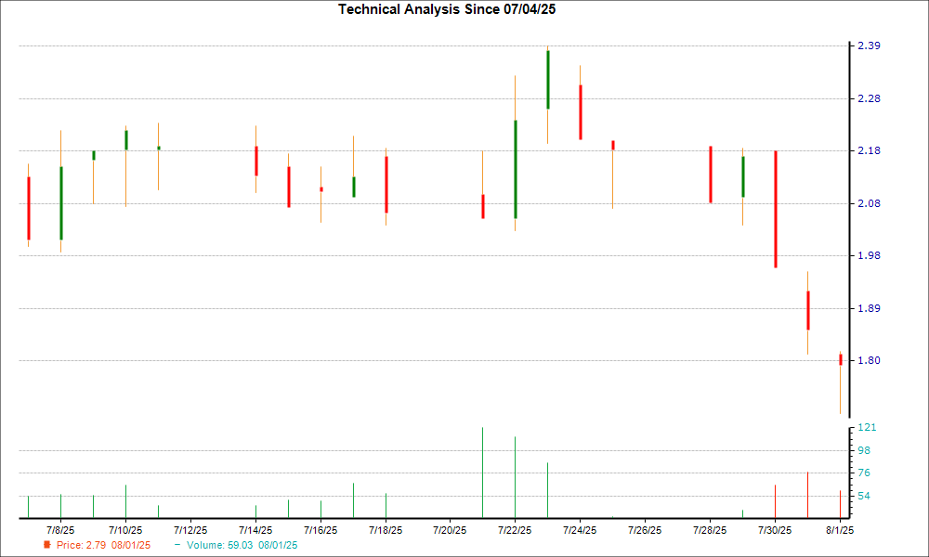Viewport: 929px width, 557px height.
Task: Click the red Price legend marker icon
Action: click(46, 545)
